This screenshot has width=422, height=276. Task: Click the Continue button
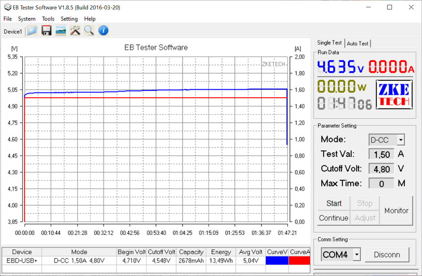334,218
